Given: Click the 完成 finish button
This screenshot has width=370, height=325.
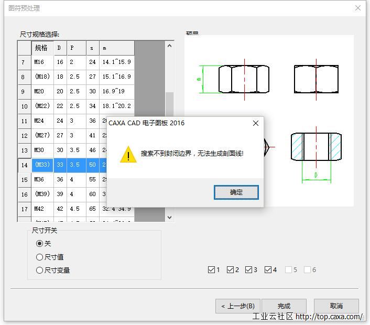Looking at the screenshot, I should 284,306.
